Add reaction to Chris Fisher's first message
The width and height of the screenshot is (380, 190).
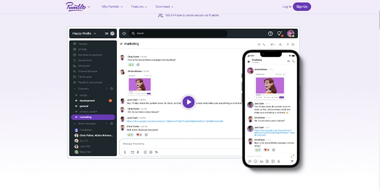pyautogui.click(x=138, y=65)
